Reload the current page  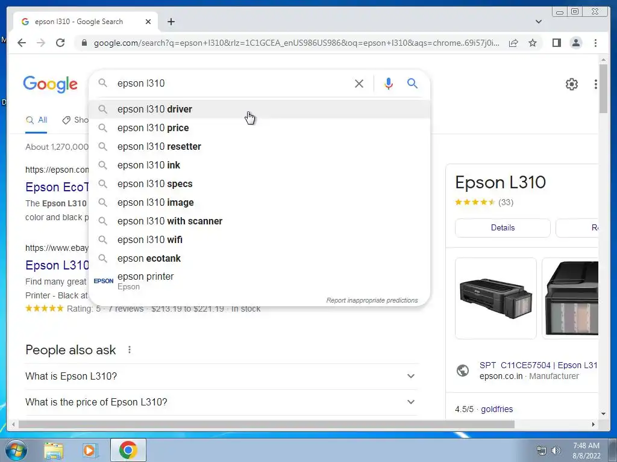tap(60, 43)
